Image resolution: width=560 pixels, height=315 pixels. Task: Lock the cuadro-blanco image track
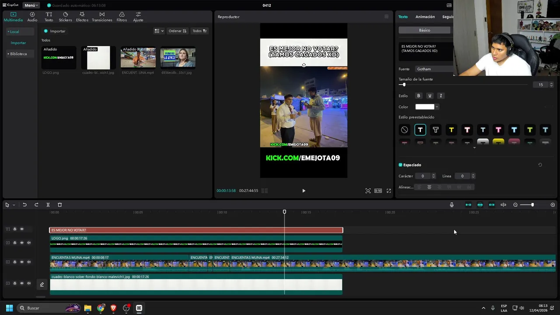14,283
